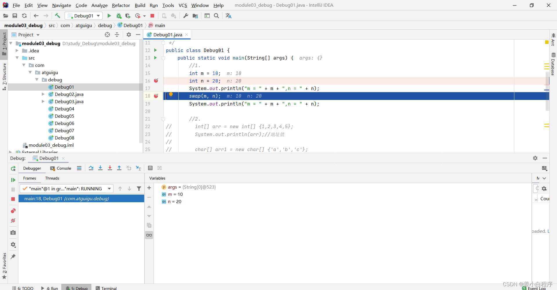The height and width of the screenshot is (290, 557).
Task: Toggle the Favorites tool window side tab
Action: pyautogui.click(x=4, y=266)
